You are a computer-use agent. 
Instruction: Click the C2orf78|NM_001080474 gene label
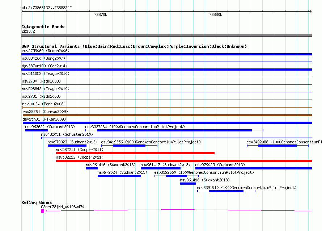63,207
